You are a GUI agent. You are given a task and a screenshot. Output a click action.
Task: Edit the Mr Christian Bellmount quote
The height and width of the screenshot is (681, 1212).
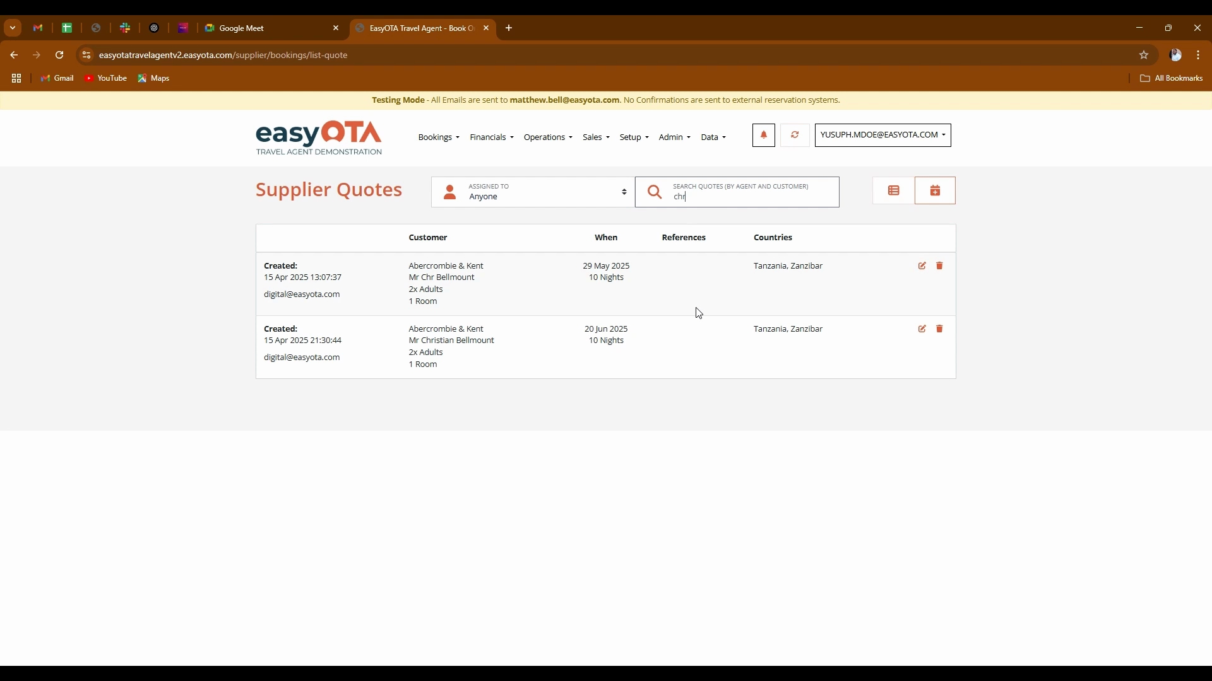pyautogui.click(x=922, y=329)
